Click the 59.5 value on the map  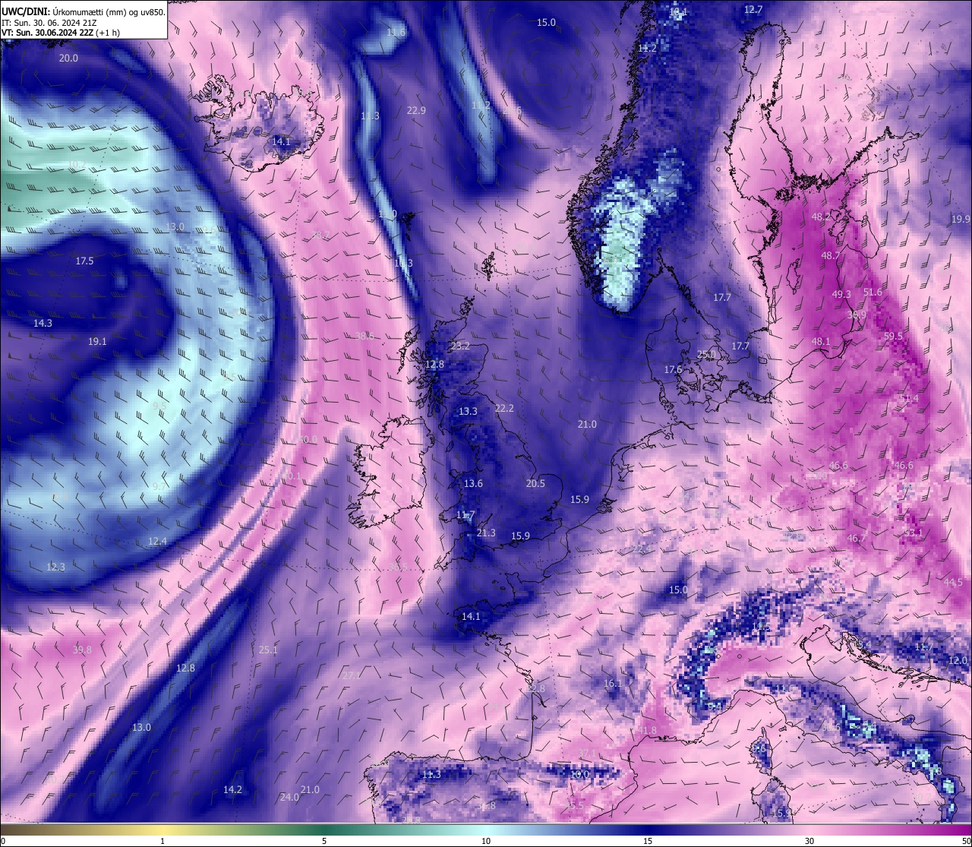pos(893,337)
